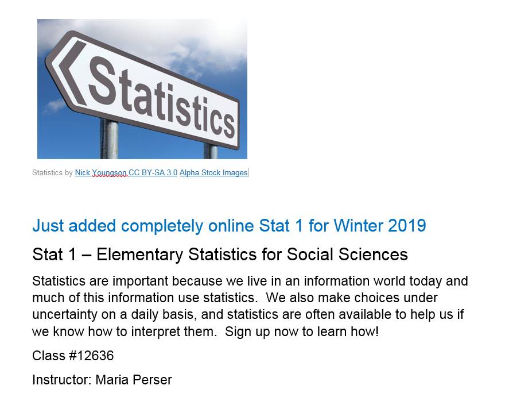Open the Nick Youngson hyperlink
The height and width of the screenshot is (420, 509).
(101, 172)
